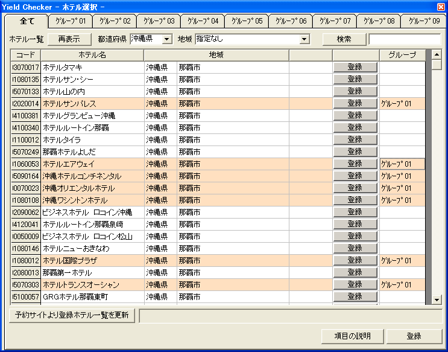This screenshot has width=448, height=352.
Task: Open 項目の説明 help button
Action: point(353,336)
